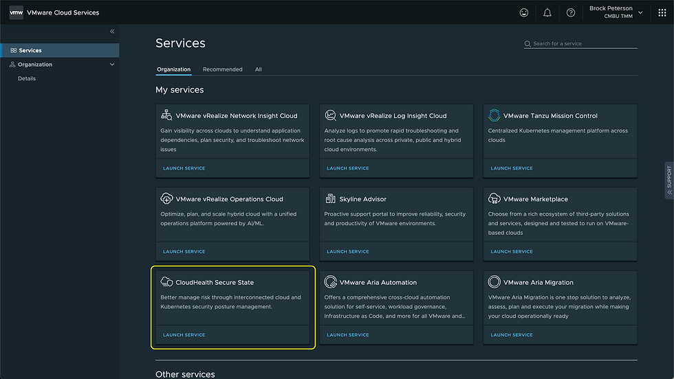The height and width of the screenshot is (379, 674).
Task: Collapse the left sidebar with double chevron
Action: click(x=112, y=32)
